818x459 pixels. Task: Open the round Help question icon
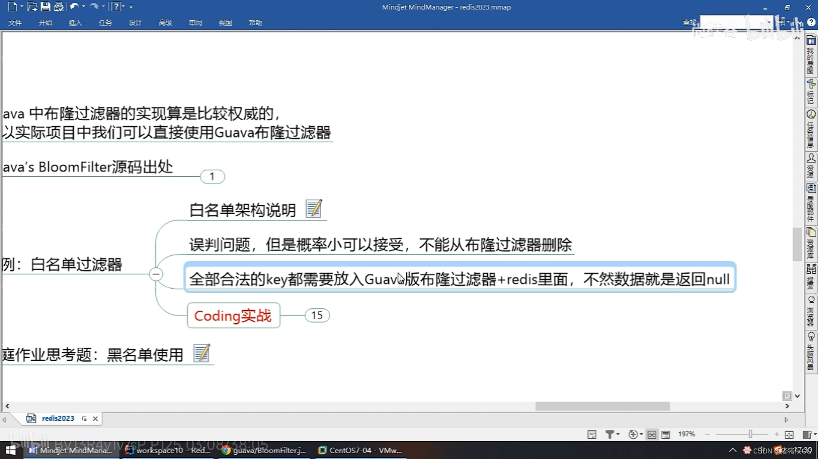[x=812, y=22]
